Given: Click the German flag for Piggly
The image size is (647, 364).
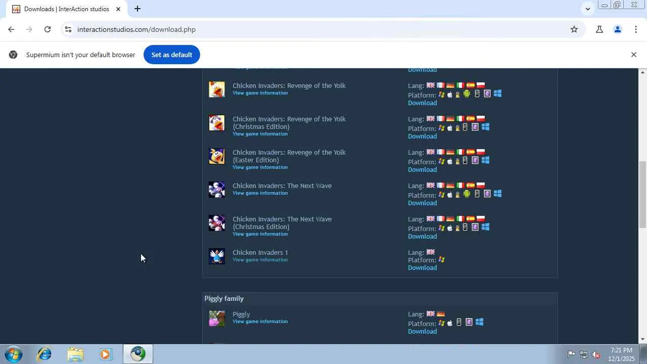Looking at the screenshot, I should pos(441,314).
